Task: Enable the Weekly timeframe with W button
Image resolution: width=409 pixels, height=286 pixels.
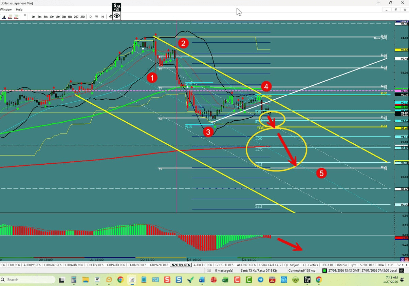Action: [x=96, y=16]
